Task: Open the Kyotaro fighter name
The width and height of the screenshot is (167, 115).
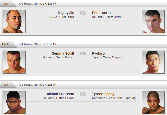Action: coord(98,53)
